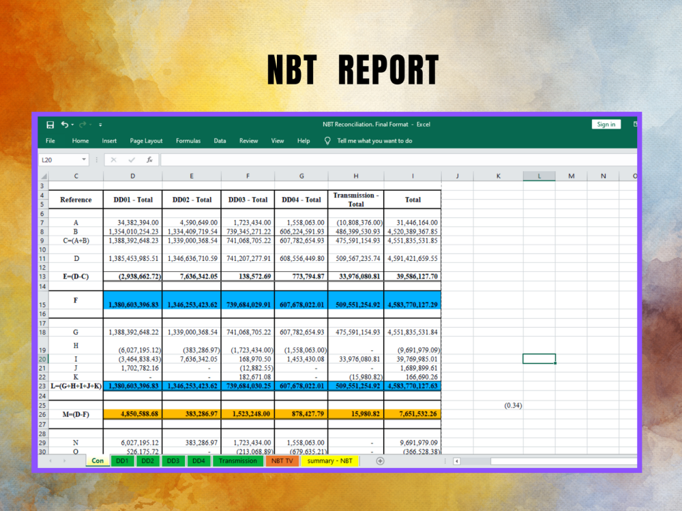Click cell value 39,769,985.01

413,359
